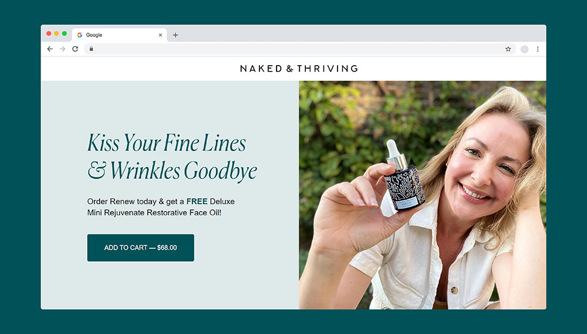This screenshot has width=587, height=334.
Task: Click the yellow minimize window button
Action: 56,33
